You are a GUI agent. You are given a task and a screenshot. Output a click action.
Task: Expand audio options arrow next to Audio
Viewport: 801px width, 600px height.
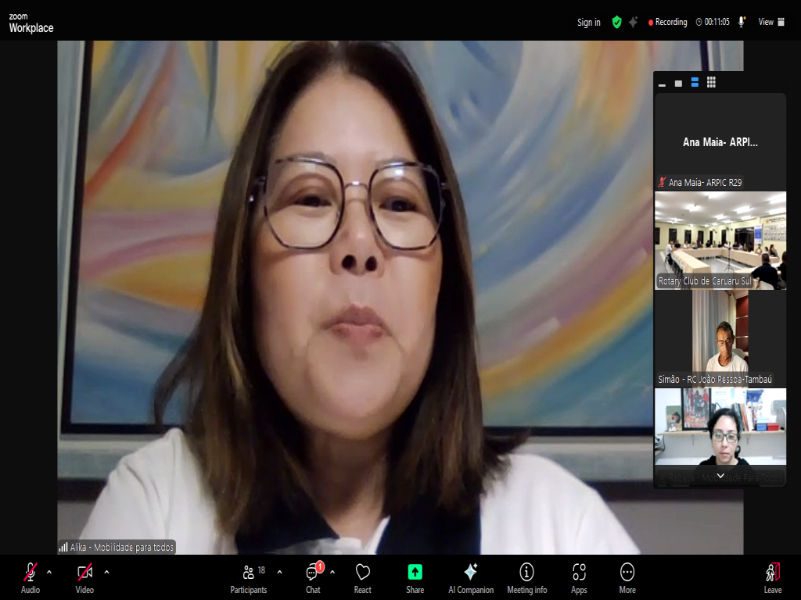49,572
